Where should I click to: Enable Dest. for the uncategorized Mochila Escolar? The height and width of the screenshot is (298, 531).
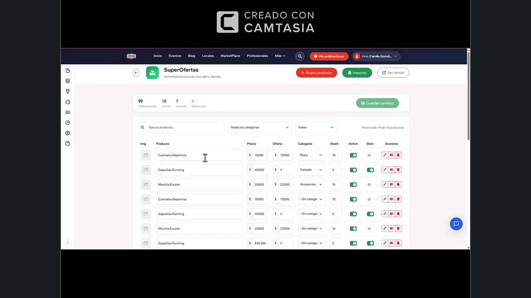370,228
